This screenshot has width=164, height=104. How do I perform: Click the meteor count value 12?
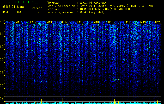[x=38, y=12]
